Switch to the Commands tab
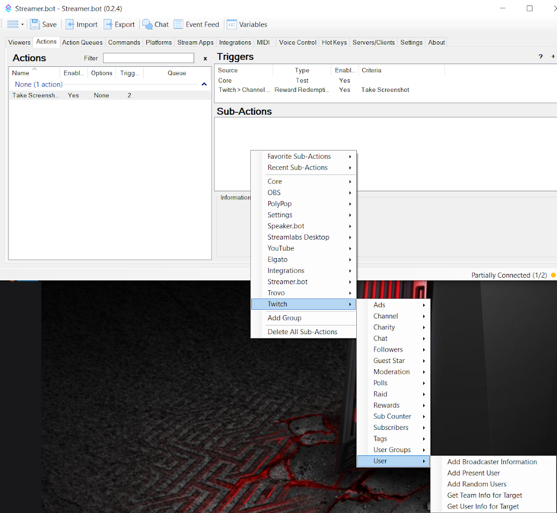 tap(124, 42)
